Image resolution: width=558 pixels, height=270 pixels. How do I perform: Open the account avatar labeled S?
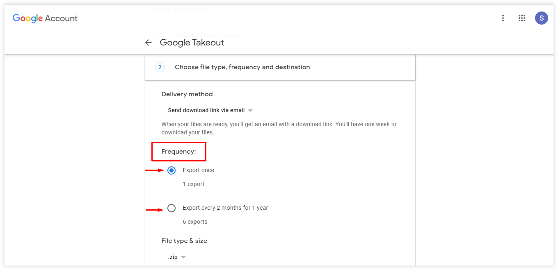pos(542,18)
